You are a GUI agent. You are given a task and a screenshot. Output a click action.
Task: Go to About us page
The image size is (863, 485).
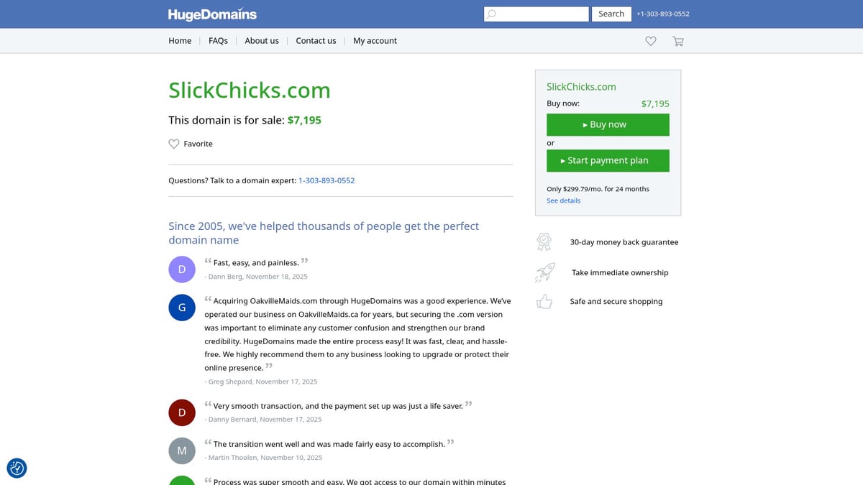[x=262, y=41]
